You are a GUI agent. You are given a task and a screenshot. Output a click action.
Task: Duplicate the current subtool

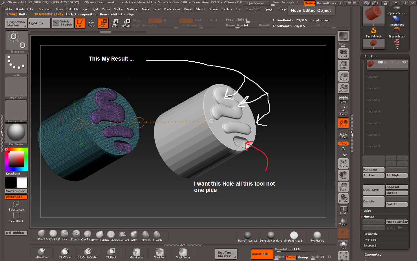[x=373, y=190]
